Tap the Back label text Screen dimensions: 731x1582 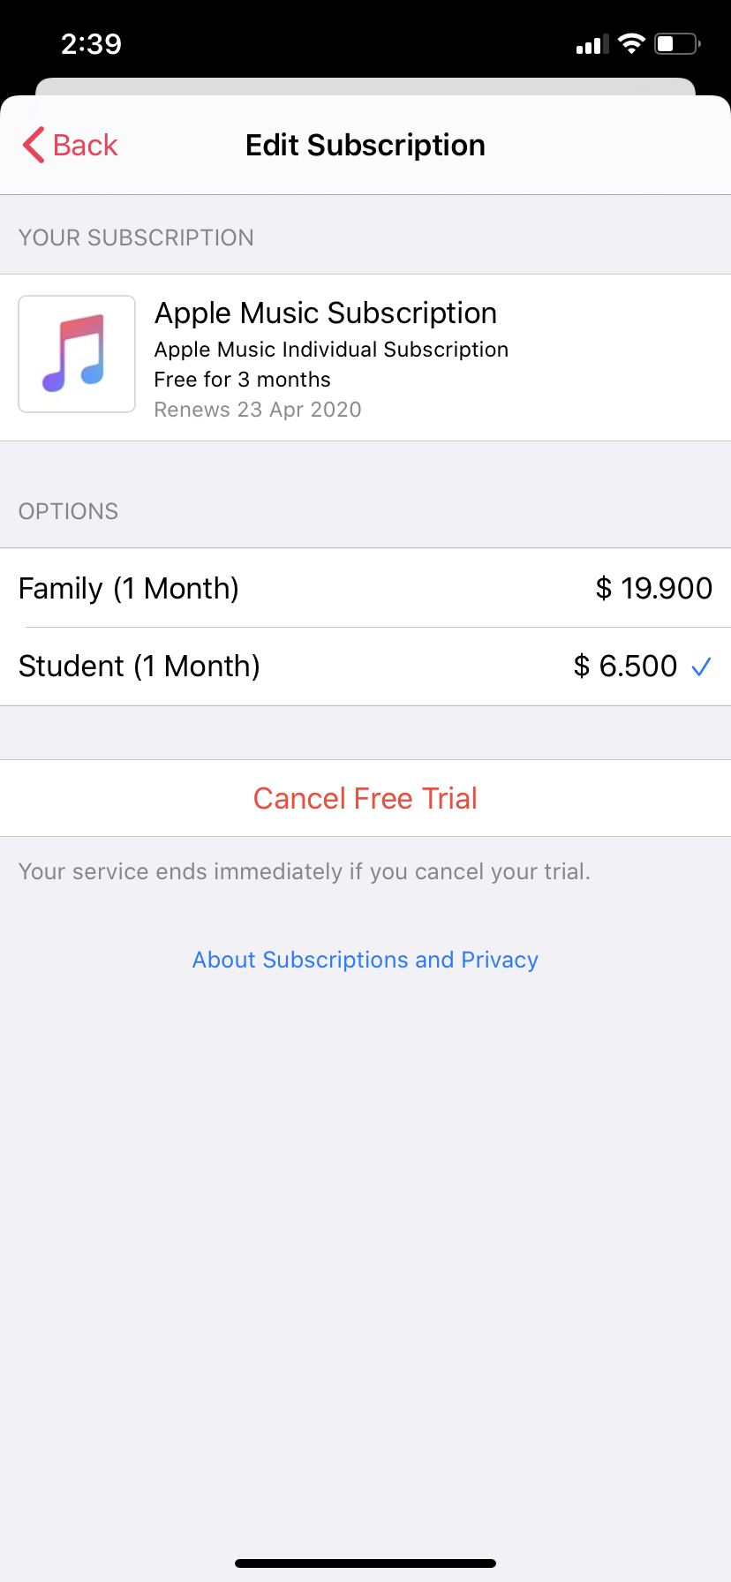click(86, 145)
